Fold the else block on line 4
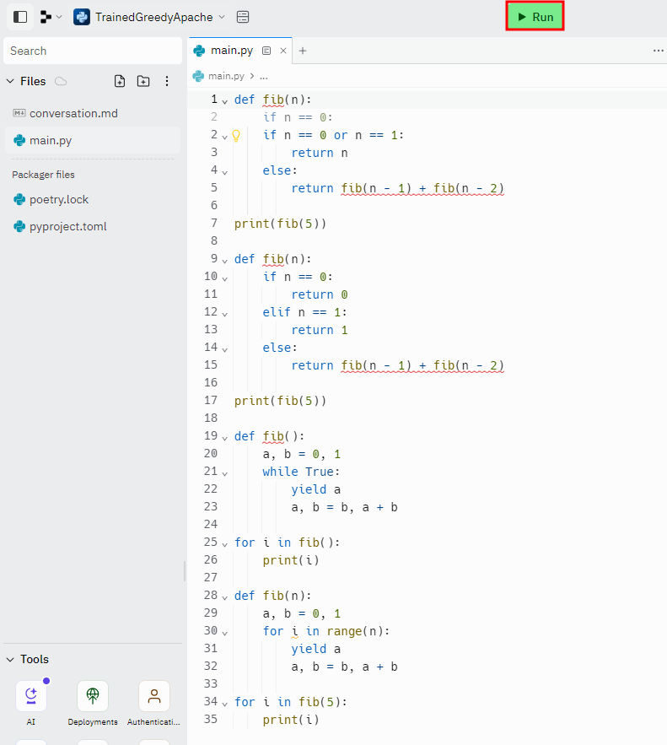 tap(224, 171)
